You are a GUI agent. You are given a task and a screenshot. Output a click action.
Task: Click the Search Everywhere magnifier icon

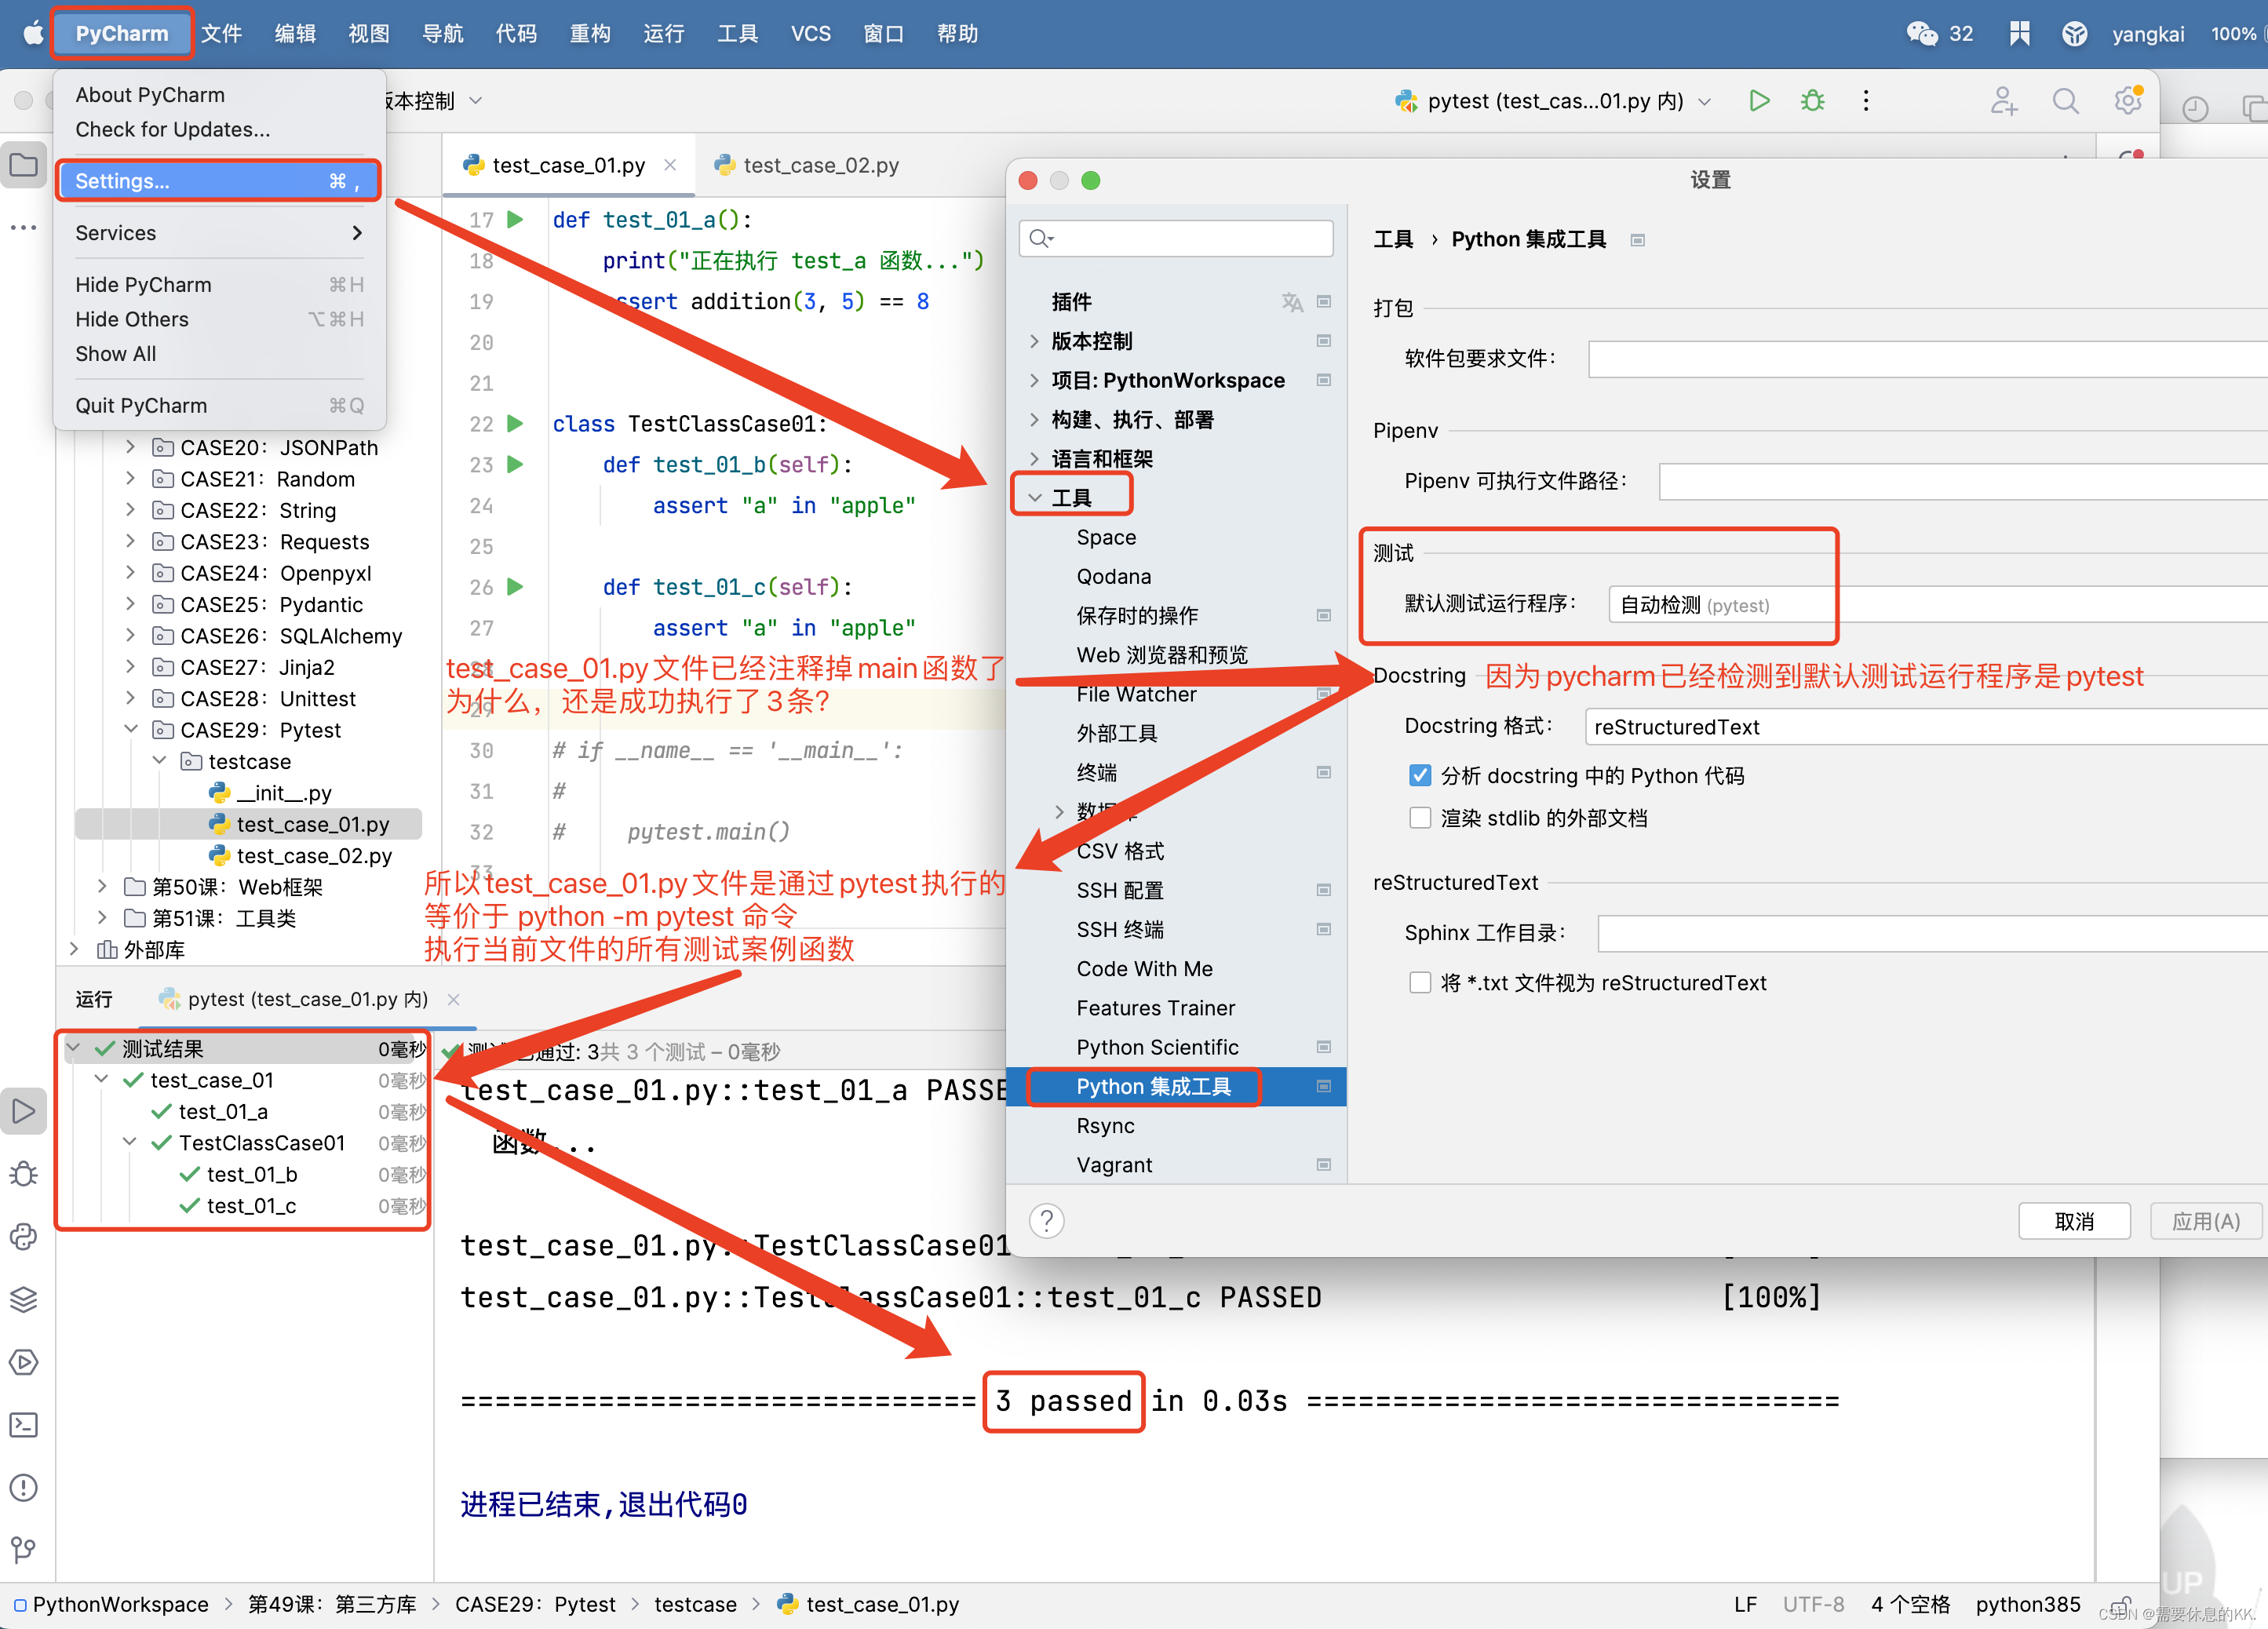click(2065, 101)
